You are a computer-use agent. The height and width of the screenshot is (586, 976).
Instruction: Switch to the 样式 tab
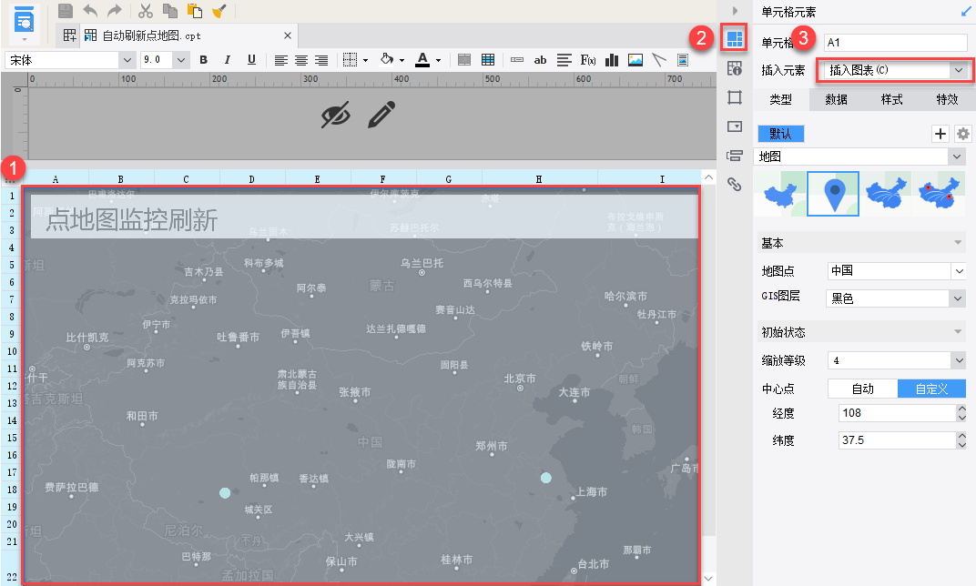pos(891,99)
